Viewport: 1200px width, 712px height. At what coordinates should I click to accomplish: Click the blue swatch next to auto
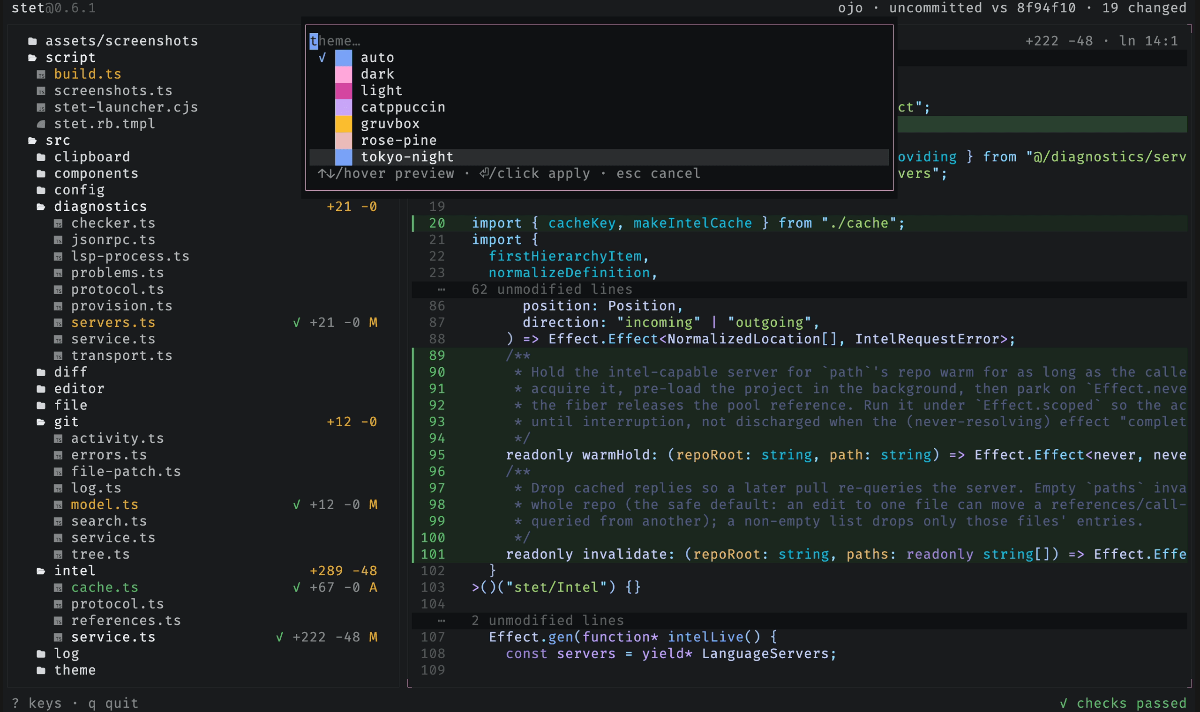point(343,58)
